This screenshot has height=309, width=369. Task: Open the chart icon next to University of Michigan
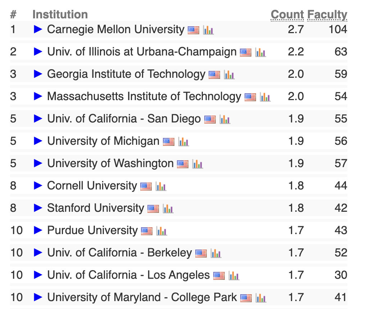tap(183, 142)
